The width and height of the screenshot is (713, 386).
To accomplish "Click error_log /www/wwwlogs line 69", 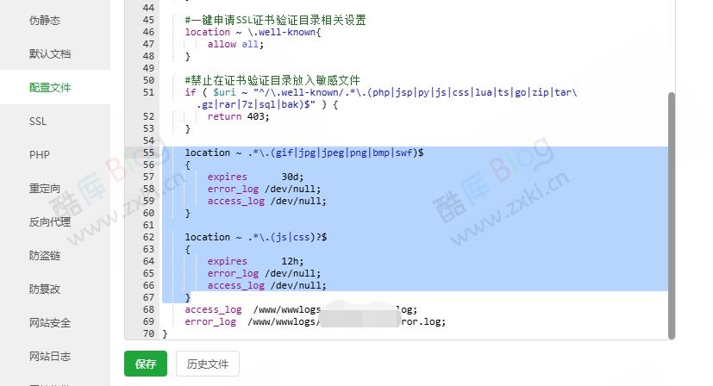I will point(316,321).
